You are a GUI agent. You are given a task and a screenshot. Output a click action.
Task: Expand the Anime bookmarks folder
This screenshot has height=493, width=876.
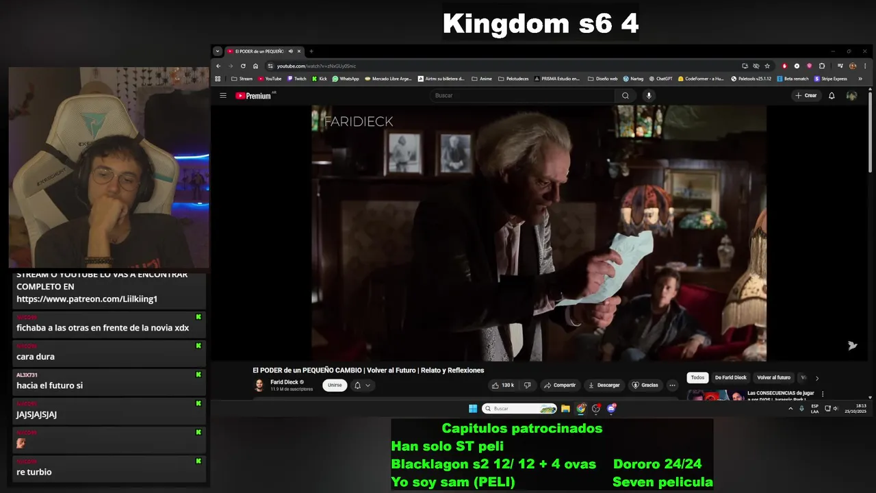(x=482, y=79)
